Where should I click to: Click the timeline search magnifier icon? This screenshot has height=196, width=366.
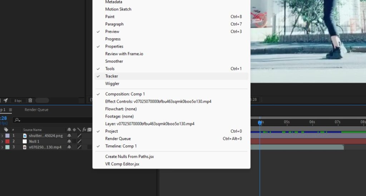17,120
